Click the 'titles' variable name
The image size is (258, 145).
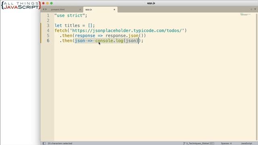72,25
